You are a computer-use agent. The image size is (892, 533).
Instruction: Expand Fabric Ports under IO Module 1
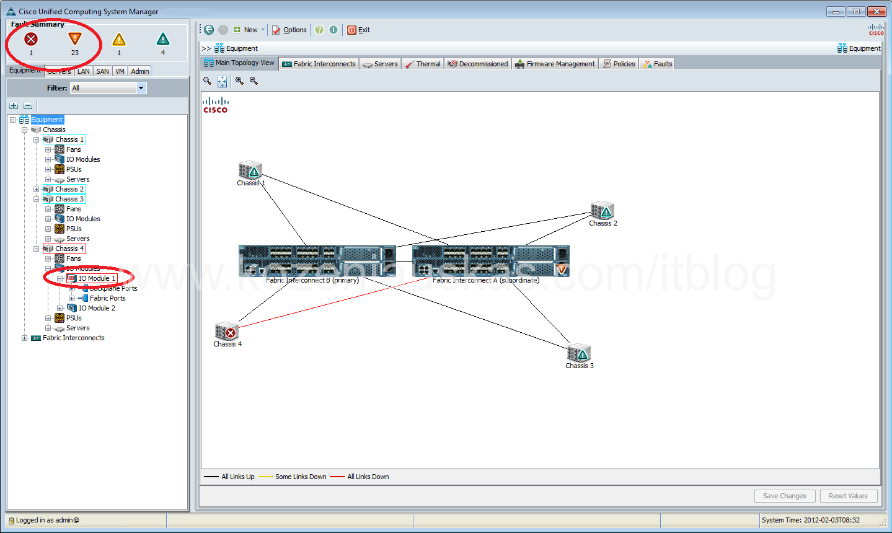coord(72,298)
